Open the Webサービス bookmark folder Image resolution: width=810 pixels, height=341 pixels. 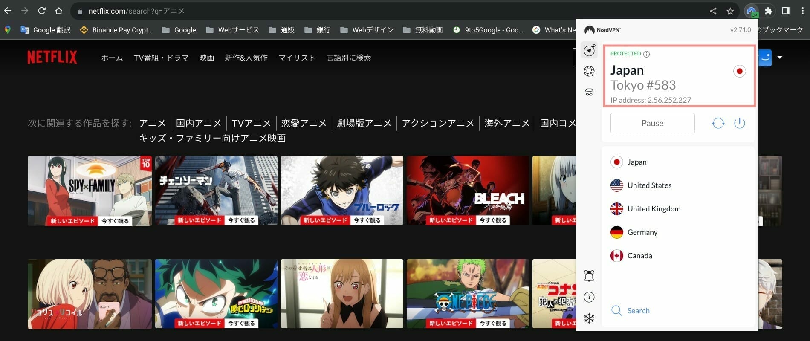pyautogui.click(x=232, y=30)
